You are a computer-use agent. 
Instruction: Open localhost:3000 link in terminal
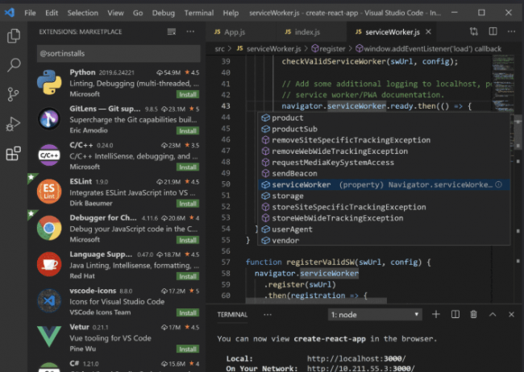[356, 358]
